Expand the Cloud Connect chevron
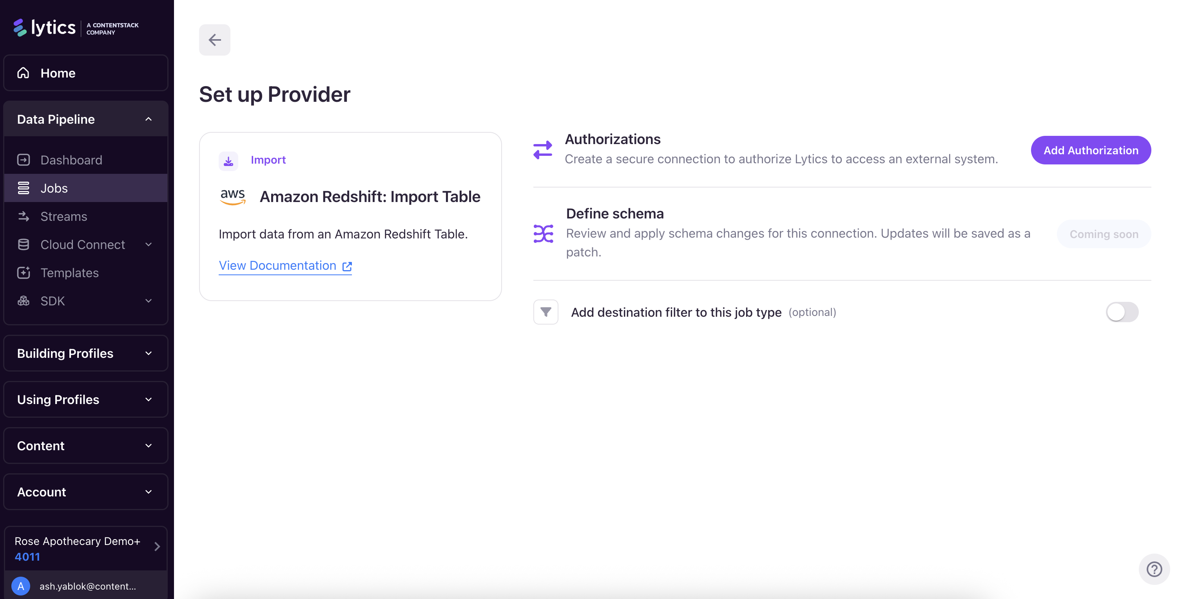 coord(148,244)
